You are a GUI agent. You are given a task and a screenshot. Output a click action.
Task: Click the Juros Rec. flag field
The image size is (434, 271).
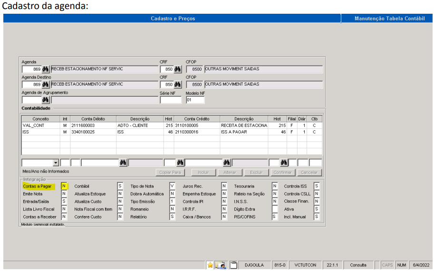224,186
